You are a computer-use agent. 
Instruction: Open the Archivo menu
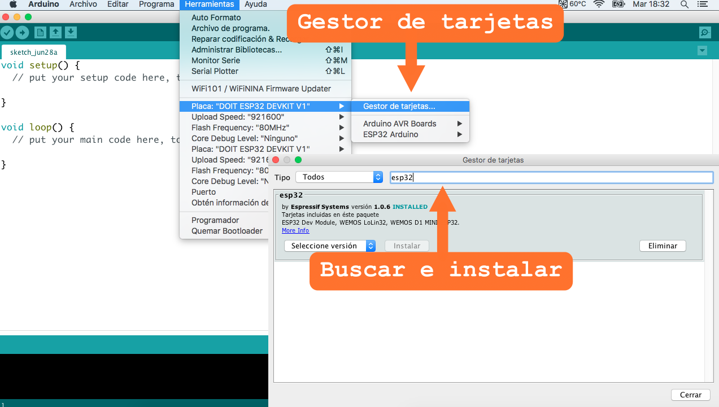(x=83, y=4)
